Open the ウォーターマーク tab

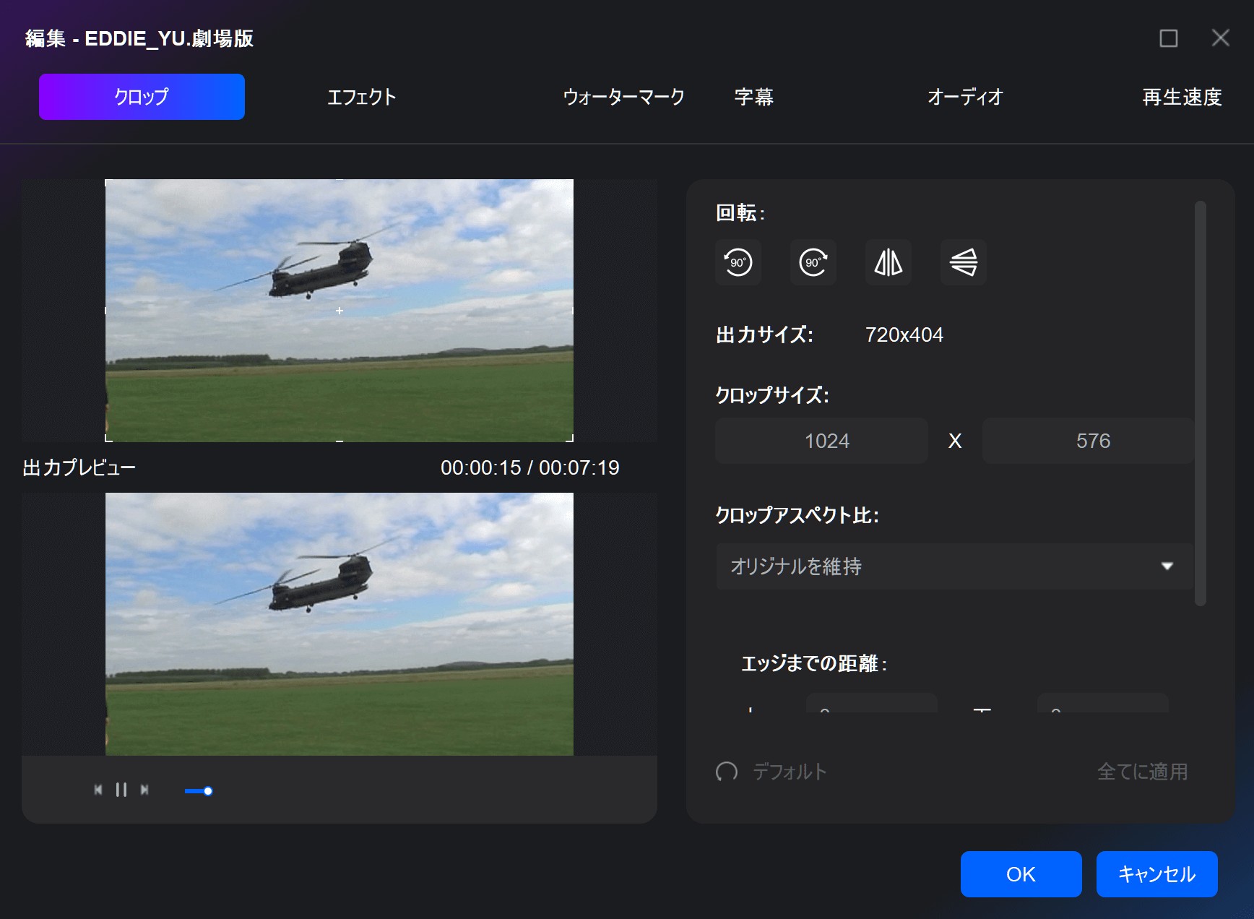[623, 97]
